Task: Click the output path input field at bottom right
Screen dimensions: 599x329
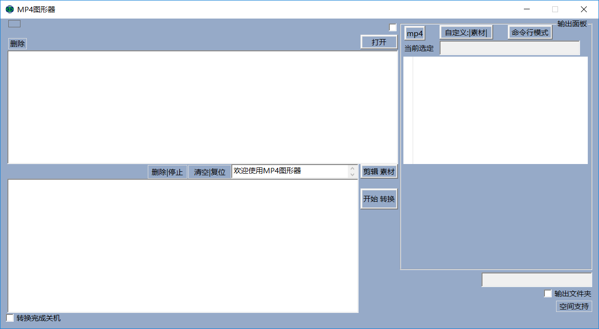Action: click(537, 279)
